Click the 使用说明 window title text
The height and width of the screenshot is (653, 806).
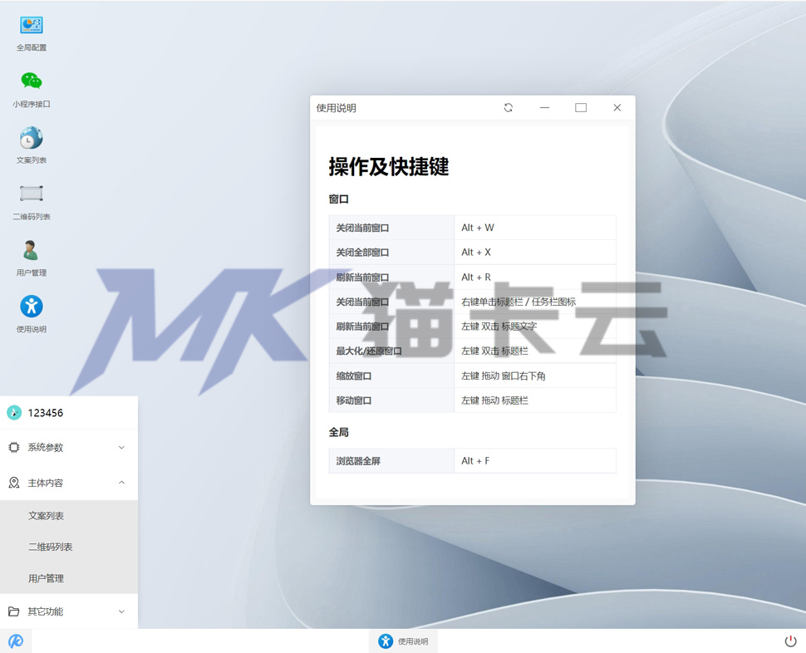click(x=337, y=108)
